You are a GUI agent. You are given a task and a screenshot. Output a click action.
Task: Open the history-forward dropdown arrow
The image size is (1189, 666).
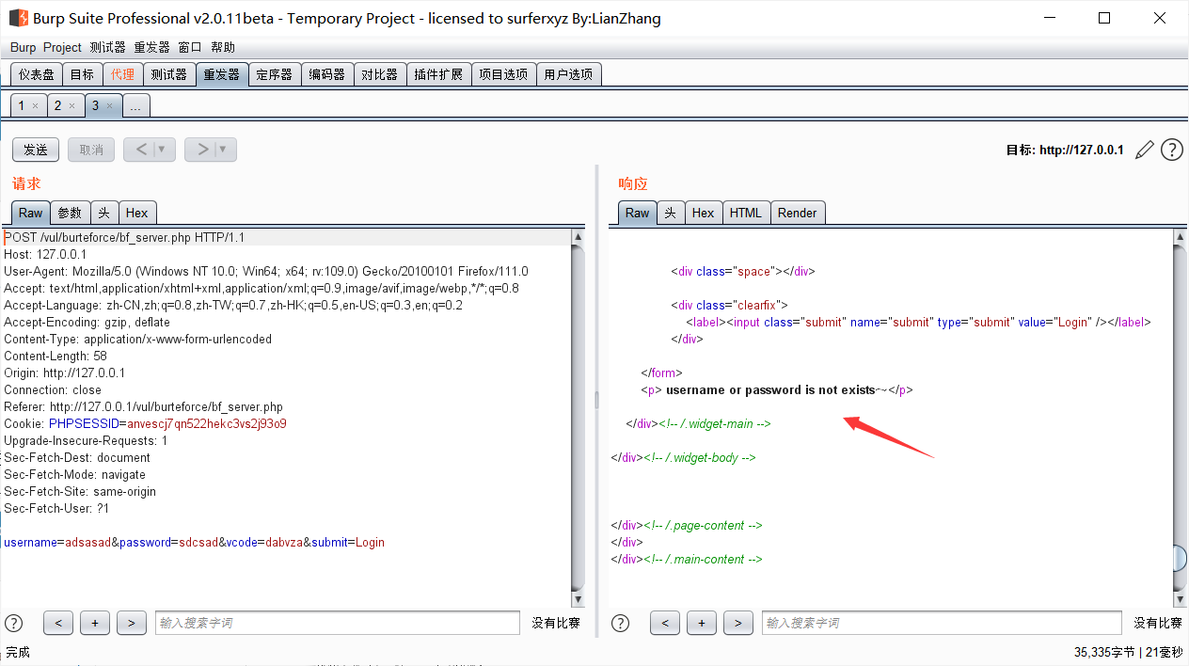pos(223,150)
